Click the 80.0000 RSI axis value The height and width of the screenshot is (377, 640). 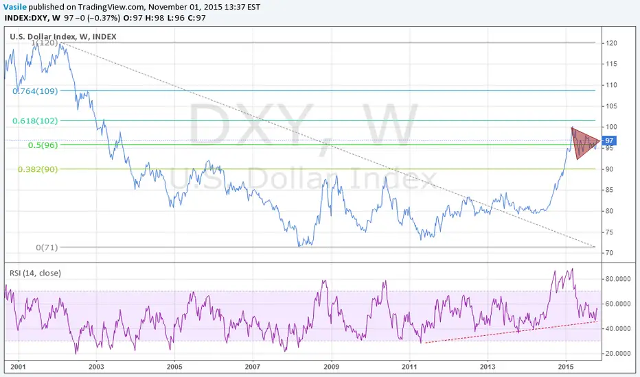[x=617, y=279]
